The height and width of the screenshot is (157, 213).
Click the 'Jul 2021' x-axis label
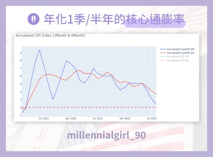tap(43, 118)
